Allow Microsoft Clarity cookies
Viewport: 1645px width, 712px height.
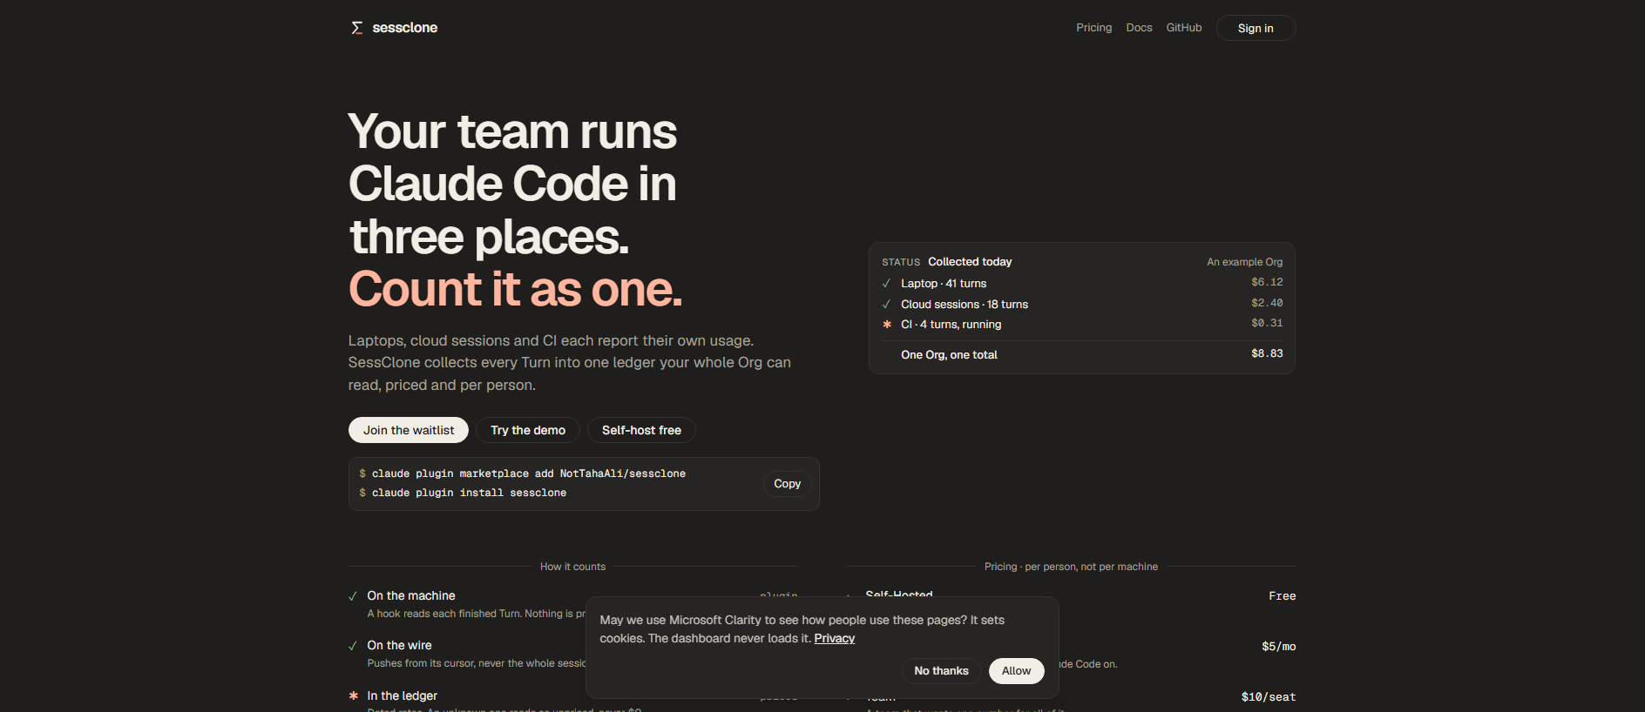click(1016, 671)
